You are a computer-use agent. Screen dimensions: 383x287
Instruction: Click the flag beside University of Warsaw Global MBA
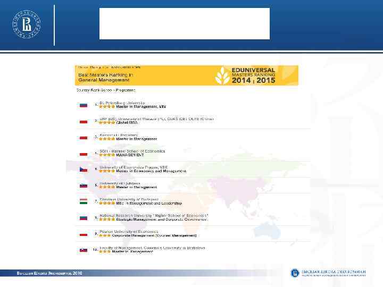tap(84, 122)
